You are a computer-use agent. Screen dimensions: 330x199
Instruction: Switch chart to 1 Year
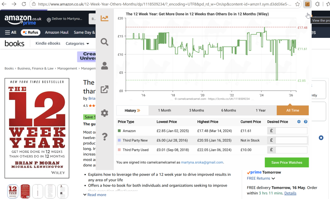[260, 110]
